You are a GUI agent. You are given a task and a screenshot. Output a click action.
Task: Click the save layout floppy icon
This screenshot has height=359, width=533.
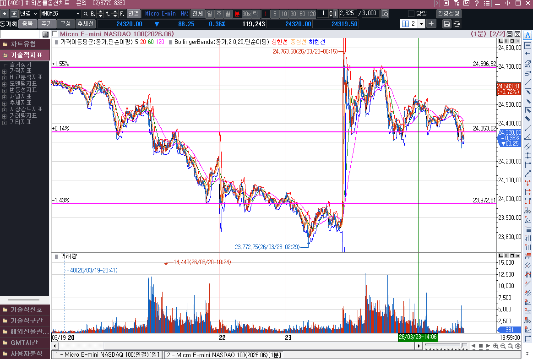coord(446,24)
